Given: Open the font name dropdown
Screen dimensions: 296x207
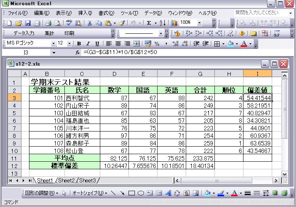Looking at the screenshot, I should (x=53, y=44).
